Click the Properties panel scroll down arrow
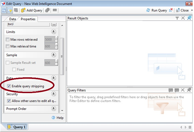This screenshot has width=194, height=132. point(62,110)
